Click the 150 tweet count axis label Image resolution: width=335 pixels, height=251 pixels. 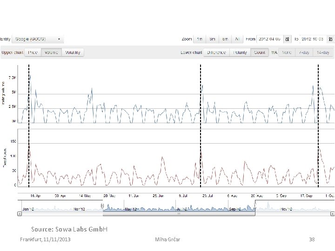pyautogui.click(x=13, y=141)
